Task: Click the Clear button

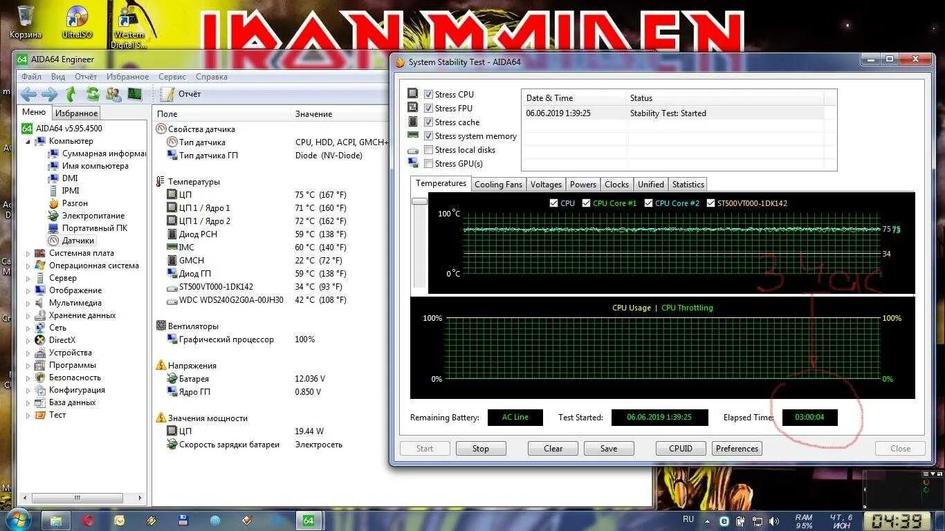Action: [x=553, y=449]
